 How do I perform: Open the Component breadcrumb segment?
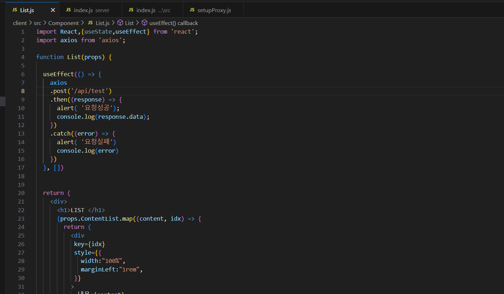(63, 23)
